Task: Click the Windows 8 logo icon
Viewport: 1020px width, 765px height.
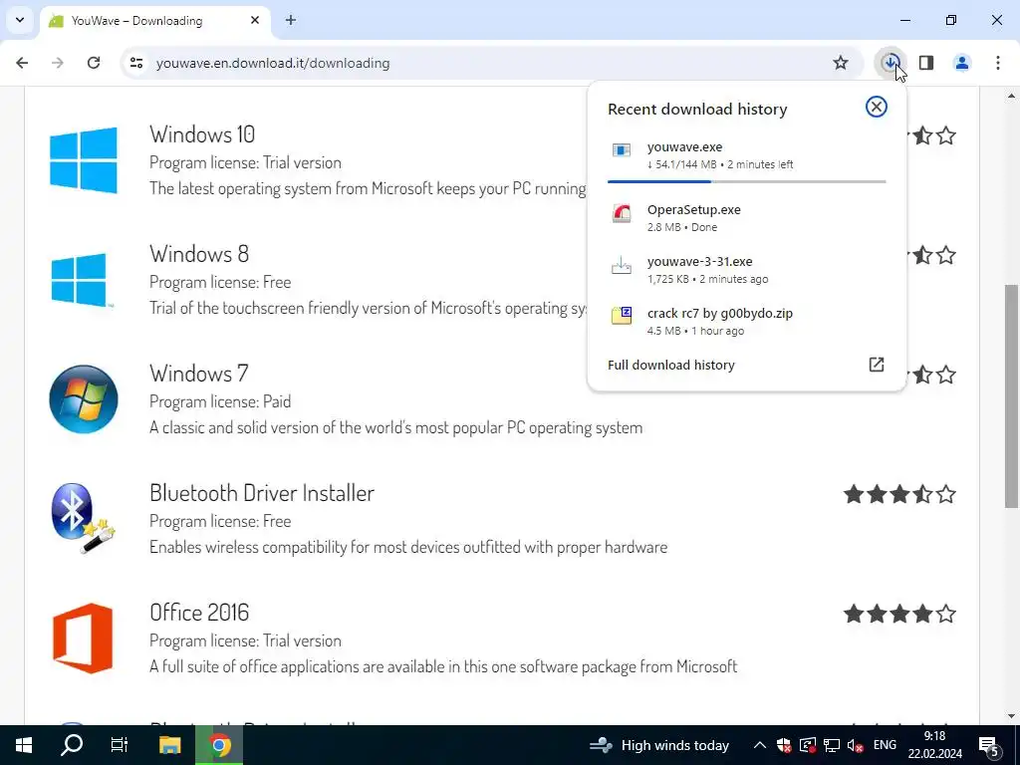Action: 80,280
